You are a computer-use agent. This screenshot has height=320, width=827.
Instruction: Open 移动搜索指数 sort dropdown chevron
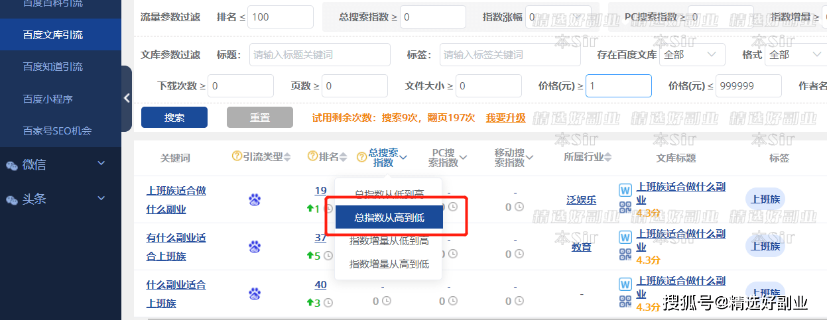pyautogui.click(x=529, y=158)
